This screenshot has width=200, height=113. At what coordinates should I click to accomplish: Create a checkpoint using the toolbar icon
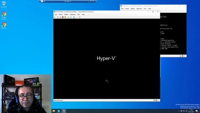pos(74,17)
